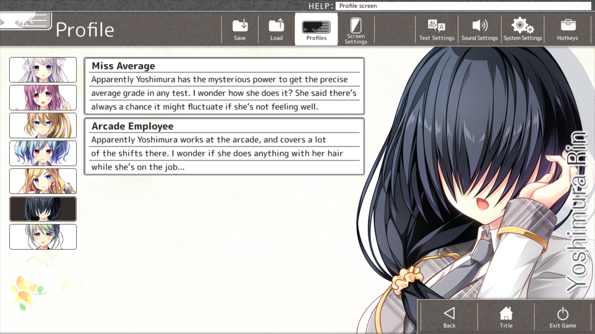This screenshot has height=334, width=595.
Task: Select the silver-haired girl's profile thumbnail
Action: pos(43,70)
